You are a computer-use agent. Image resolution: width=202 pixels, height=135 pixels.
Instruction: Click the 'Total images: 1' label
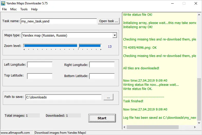pos(16,116)
